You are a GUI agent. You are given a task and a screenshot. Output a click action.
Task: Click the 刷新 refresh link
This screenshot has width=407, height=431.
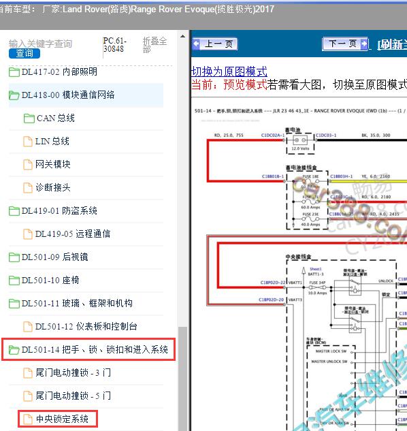[x=392, y=44]
